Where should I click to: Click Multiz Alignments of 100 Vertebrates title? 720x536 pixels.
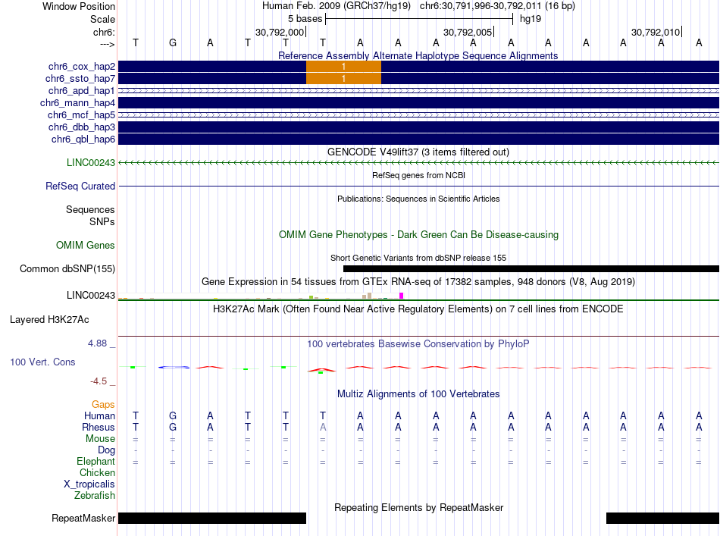tap(418, 393)
